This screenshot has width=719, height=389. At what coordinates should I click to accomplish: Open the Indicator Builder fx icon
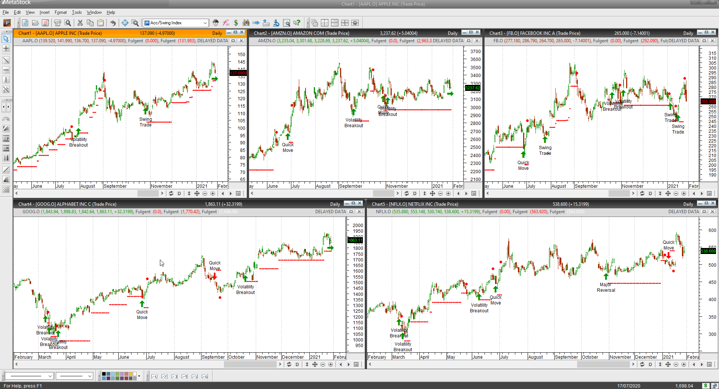pyautogui.click(x=226, y=23)
